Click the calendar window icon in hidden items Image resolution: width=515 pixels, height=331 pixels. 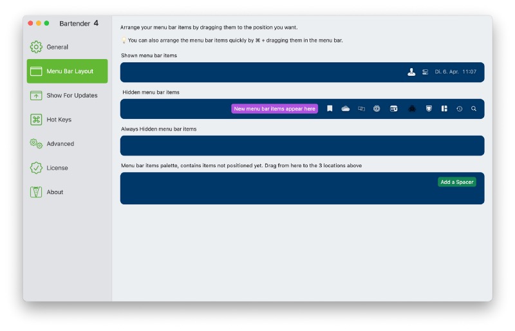(393, 109)
